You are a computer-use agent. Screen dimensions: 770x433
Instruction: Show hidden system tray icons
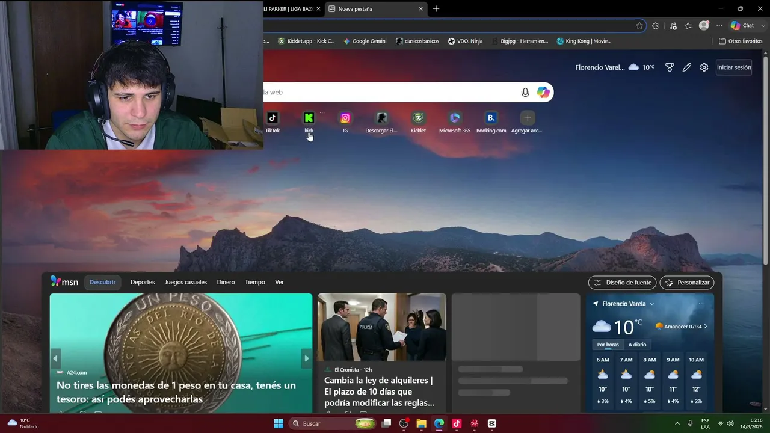point(677,423)
